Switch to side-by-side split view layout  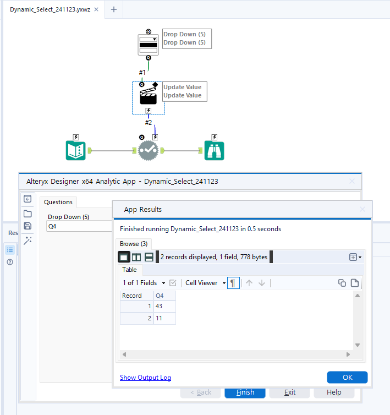point(136,257)
